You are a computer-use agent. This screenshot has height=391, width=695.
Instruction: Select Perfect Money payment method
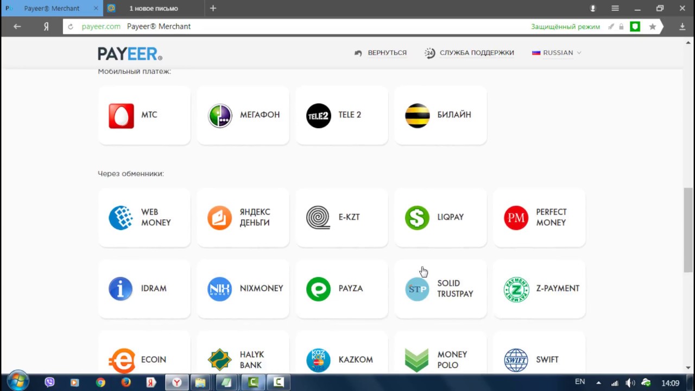[x=539, y=217]
